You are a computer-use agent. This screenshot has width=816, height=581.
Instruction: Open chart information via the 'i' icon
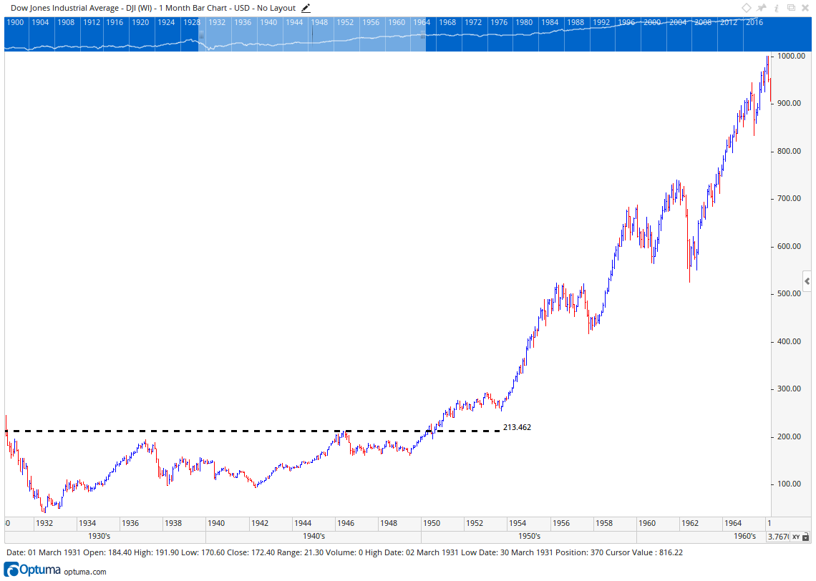point(777,8)
